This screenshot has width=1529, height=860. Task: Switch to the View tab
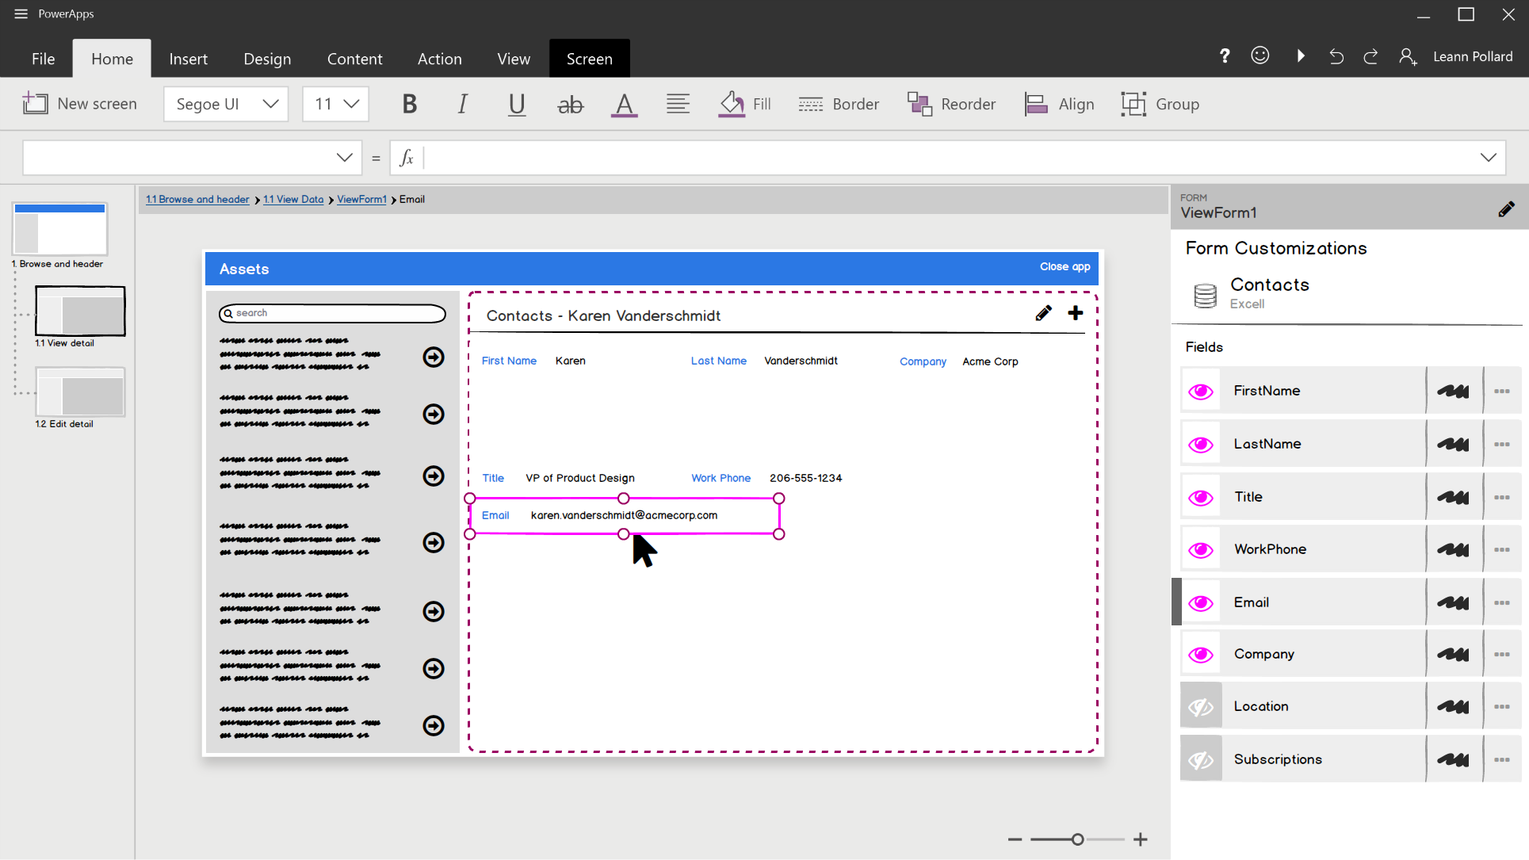point(514,59)
